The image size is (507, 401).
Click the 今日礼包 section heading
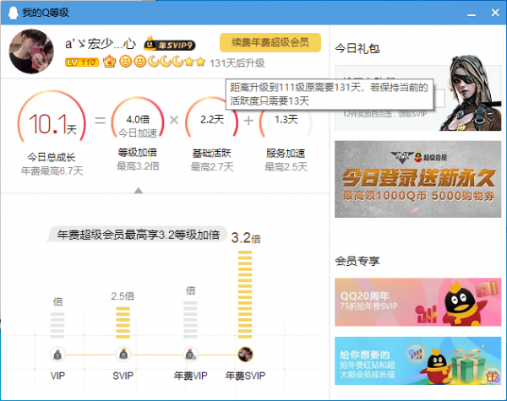[x=357, y=48]
